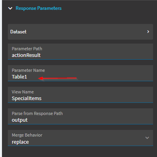The height and width of the screenshot is (157, 157).
Task: Click the Merge Behavior field label
Action: [x=27, y=135]
